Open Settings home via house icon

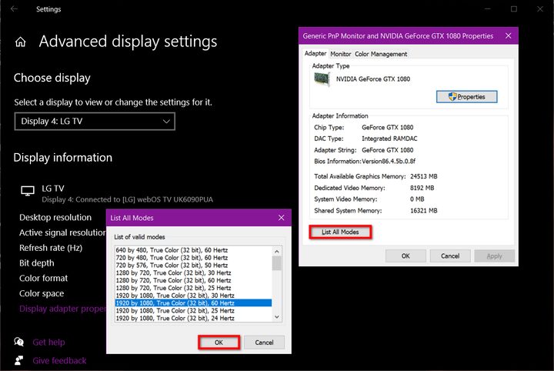[x=21, y=42]
